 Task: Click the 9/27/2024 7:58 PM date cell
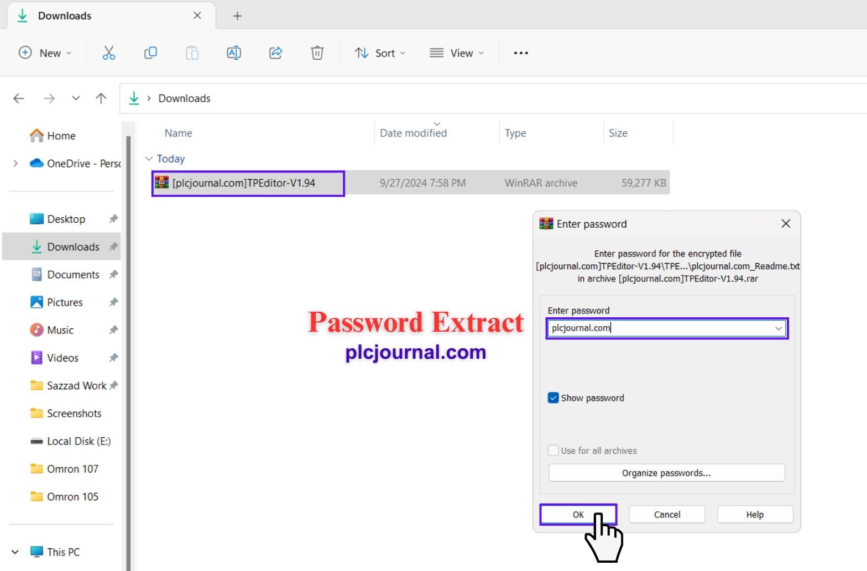[x=422, y=183]
